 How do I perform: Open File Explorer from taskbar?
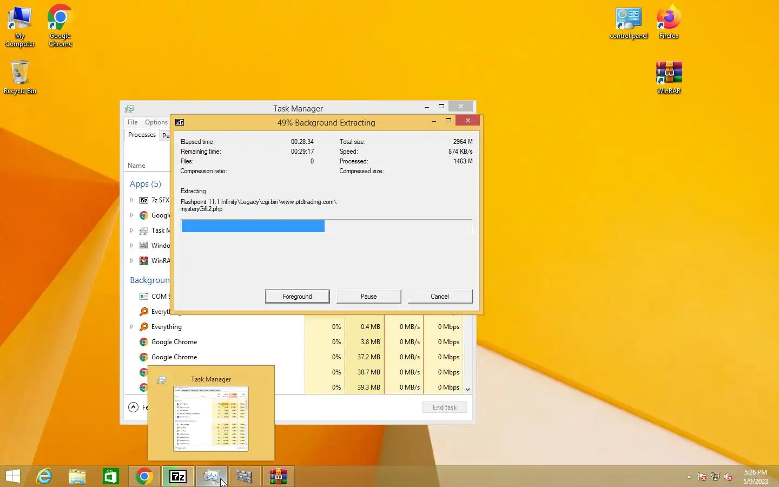click(77, 476)
